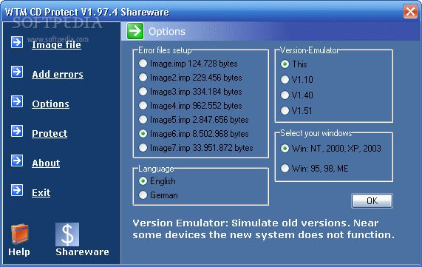Select Image2.imp 229.456 bytes option
The image size is (422, 267).
[x=190, y=78]
